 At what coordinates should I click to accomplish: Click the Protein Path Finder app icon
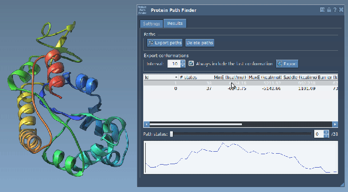(142, 10)
